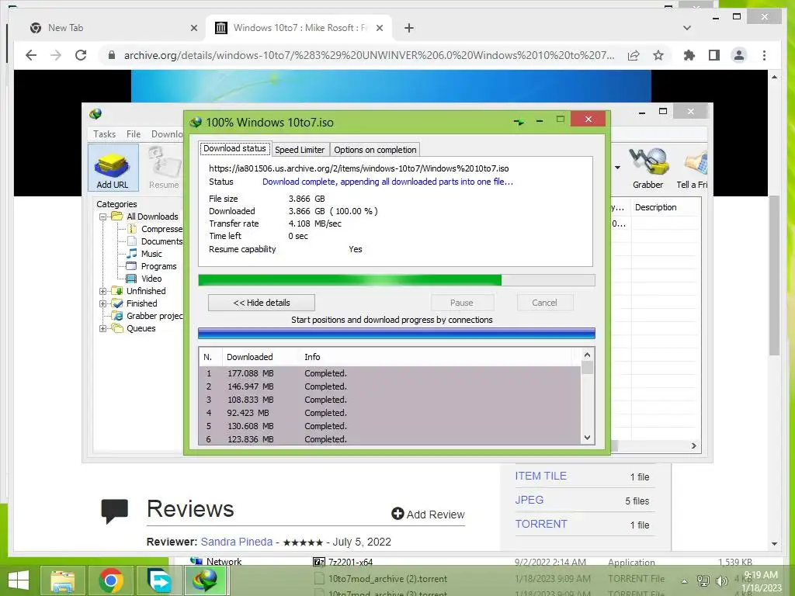The image size is (795, 596).
Task: Click the Pause button
Action: [462, 303]
